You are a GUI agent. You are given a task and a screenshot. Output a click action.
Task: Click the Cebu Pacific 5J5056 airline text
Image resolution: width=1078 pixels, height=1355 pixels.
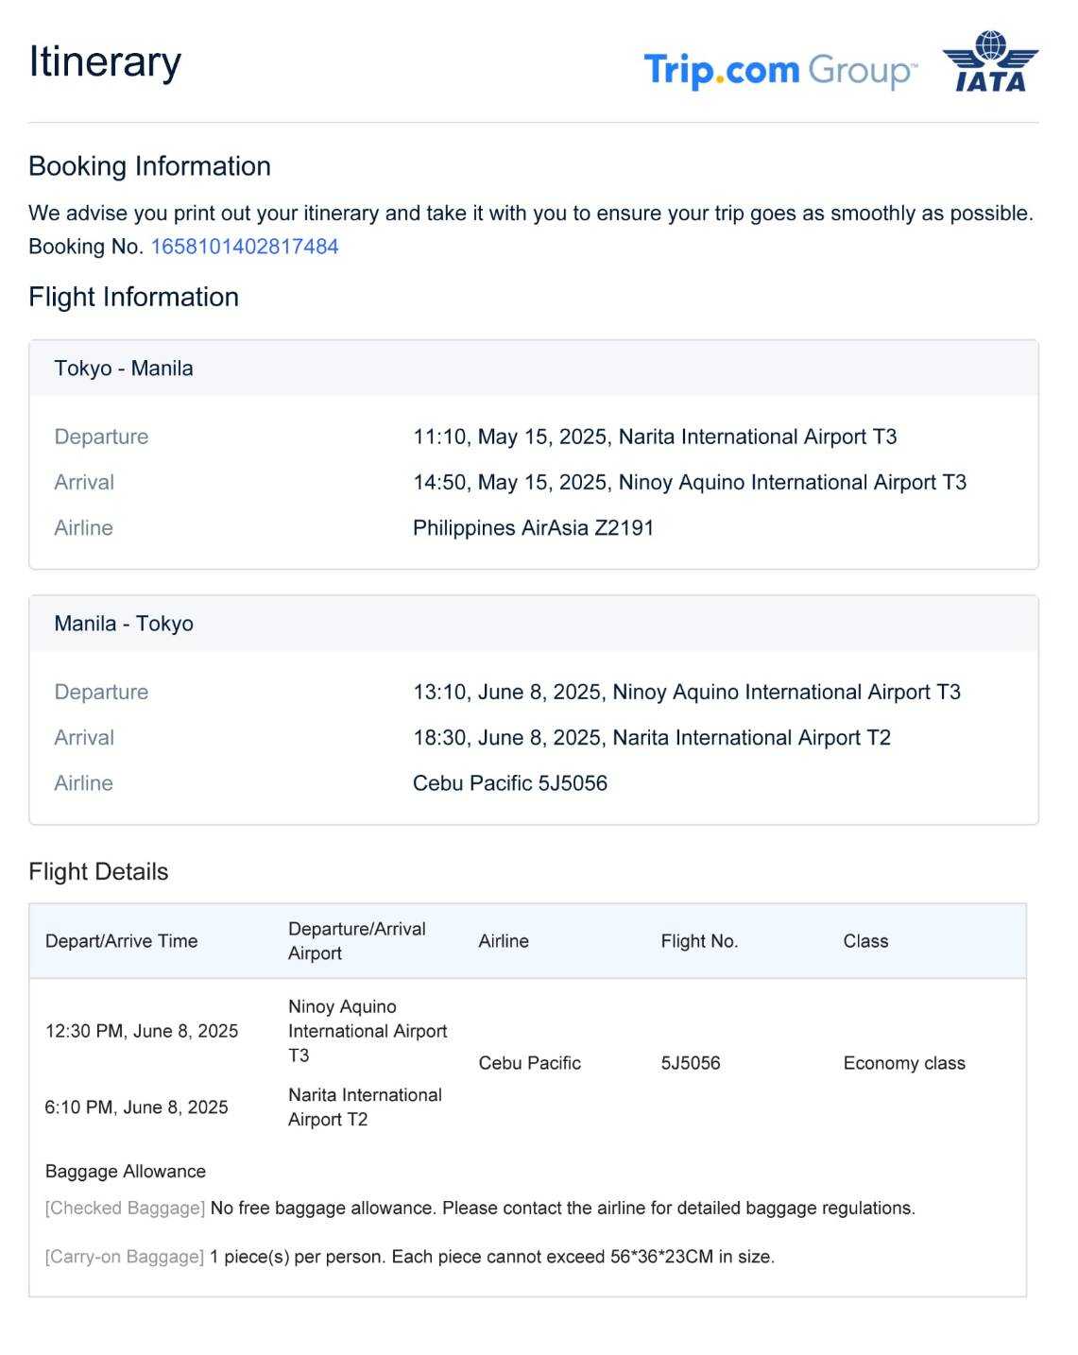[x=509, y=783]
